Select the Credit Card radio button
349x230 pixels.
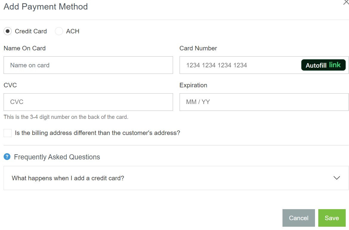pyautogui.click(x=8, y=31)
